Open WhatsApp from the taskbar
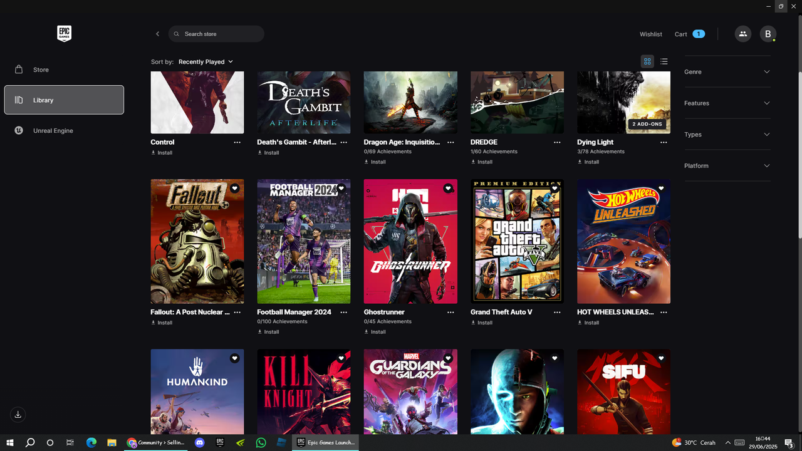Image resolution: width=802 pixels, height=451 pixels. coord(261,443)
